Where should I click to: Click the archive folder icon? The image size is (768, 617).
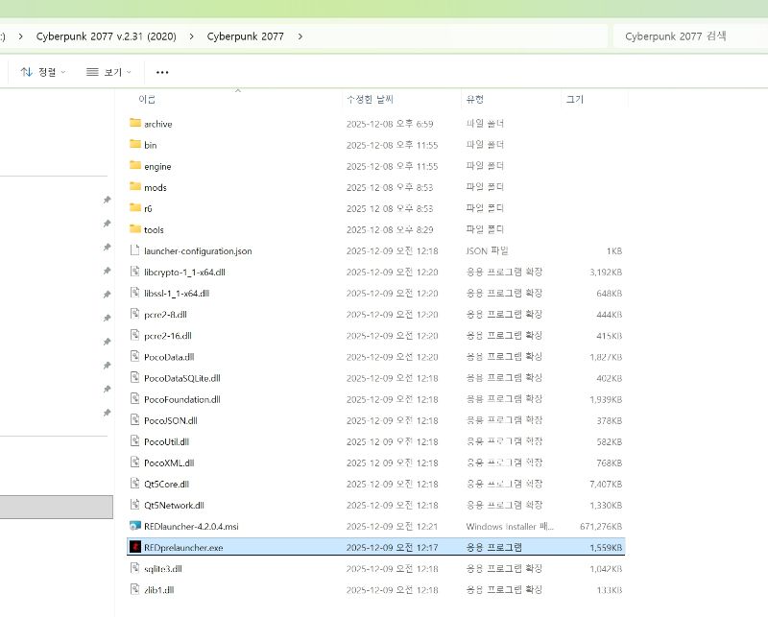135,124
